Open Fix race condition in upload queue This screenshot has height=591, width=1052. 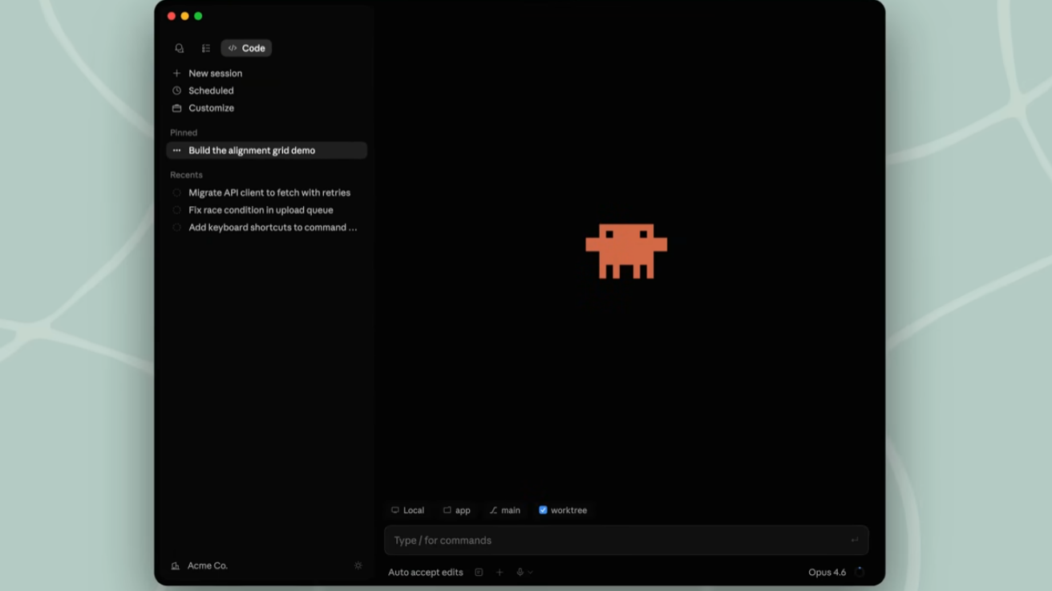261,210
